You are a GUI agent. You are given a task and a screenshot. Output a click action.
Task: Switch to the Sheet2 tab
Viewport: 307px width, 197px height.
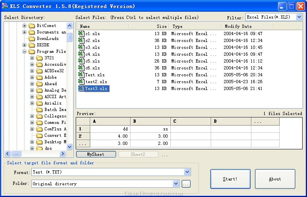coord(138,154)
